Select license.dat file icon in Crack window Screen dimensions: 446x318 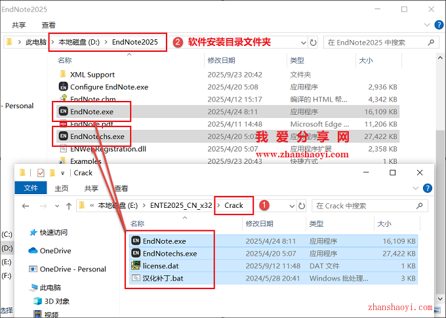point(136,266)
